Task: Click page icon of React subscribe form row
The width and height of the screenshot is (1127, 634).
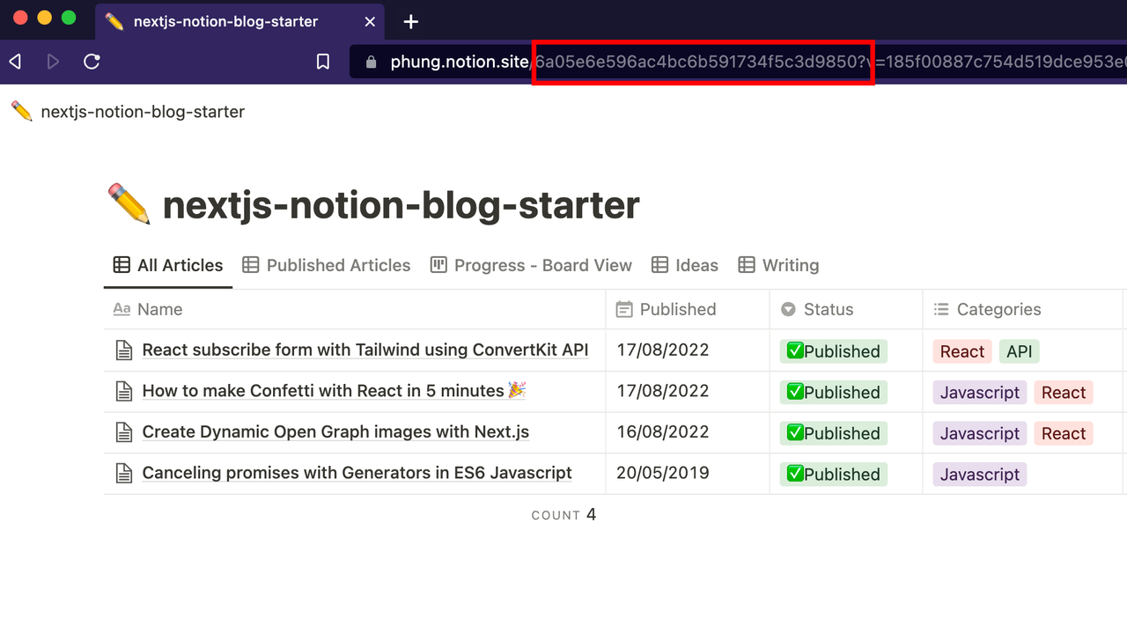Action: tap(125, 350)
